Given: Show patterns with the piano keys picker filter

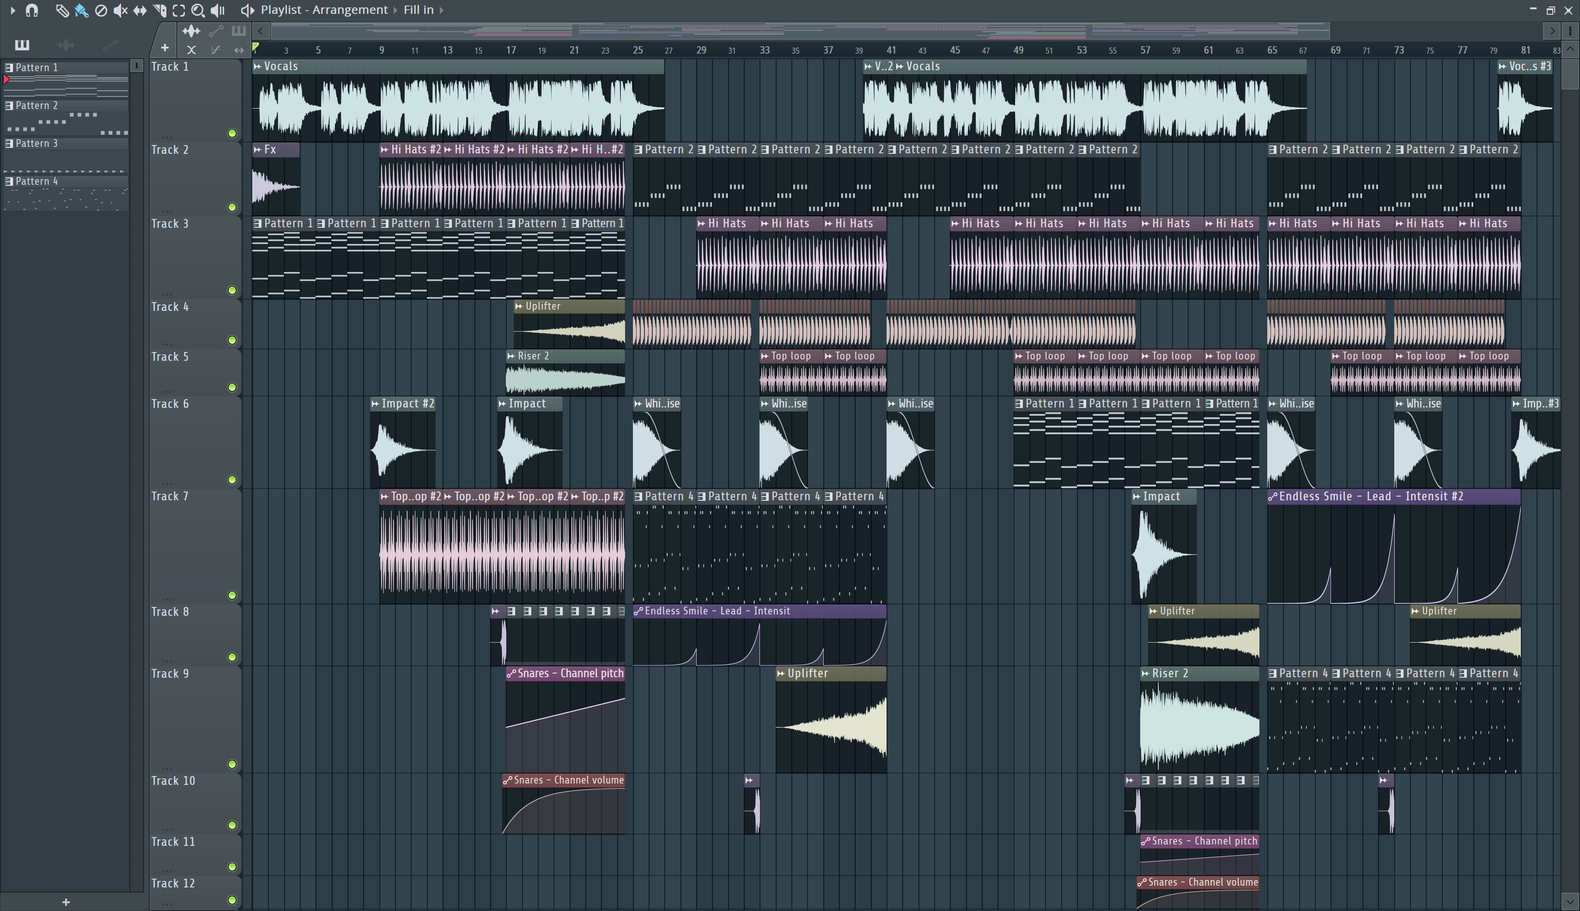Looking at the screenshot, I should pos(22,44).
